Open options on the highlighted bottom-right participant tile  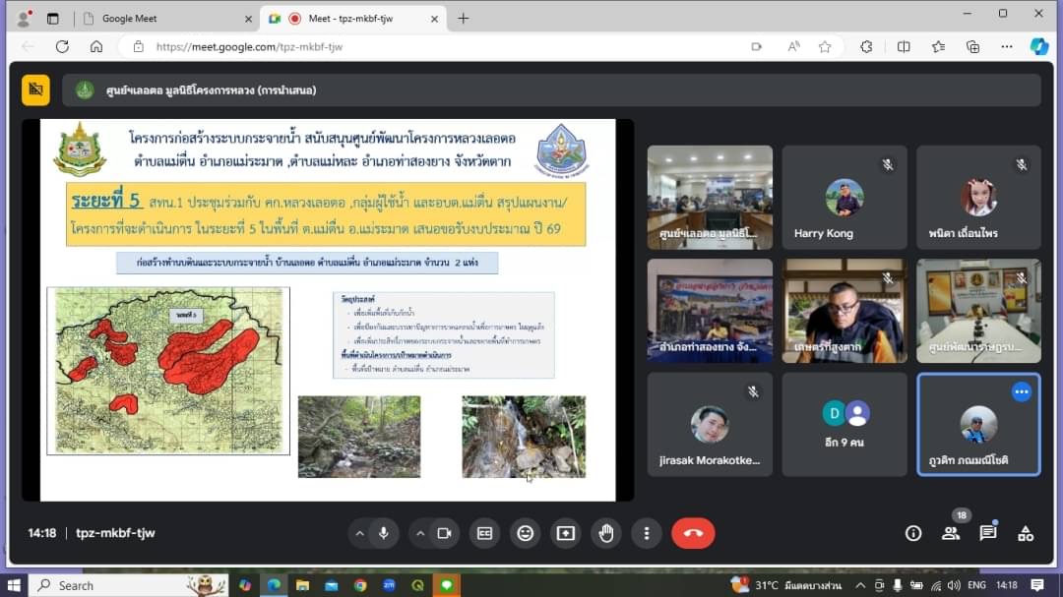coord(1021,391)
